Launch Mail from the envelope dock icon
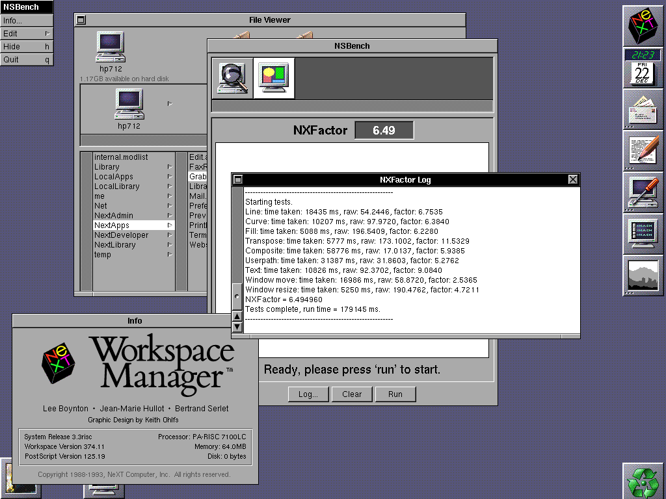Screen dimensions: 666x499 coord(644,109)
